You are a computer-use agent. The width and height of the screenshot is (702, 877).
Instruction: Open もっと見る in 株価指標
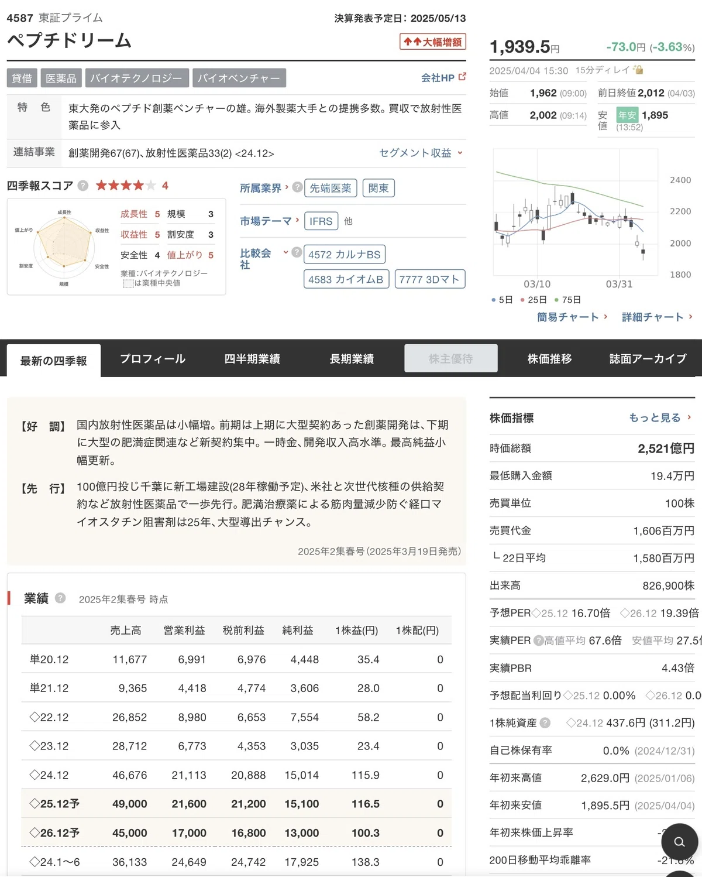[660, 417]
